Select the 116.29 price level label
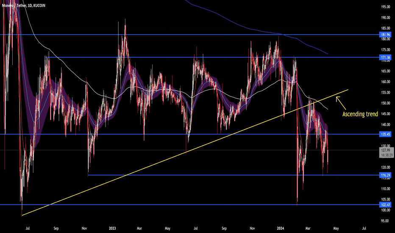Image resolution: width=395 pixels, height=233 pixels. (385, 175)
